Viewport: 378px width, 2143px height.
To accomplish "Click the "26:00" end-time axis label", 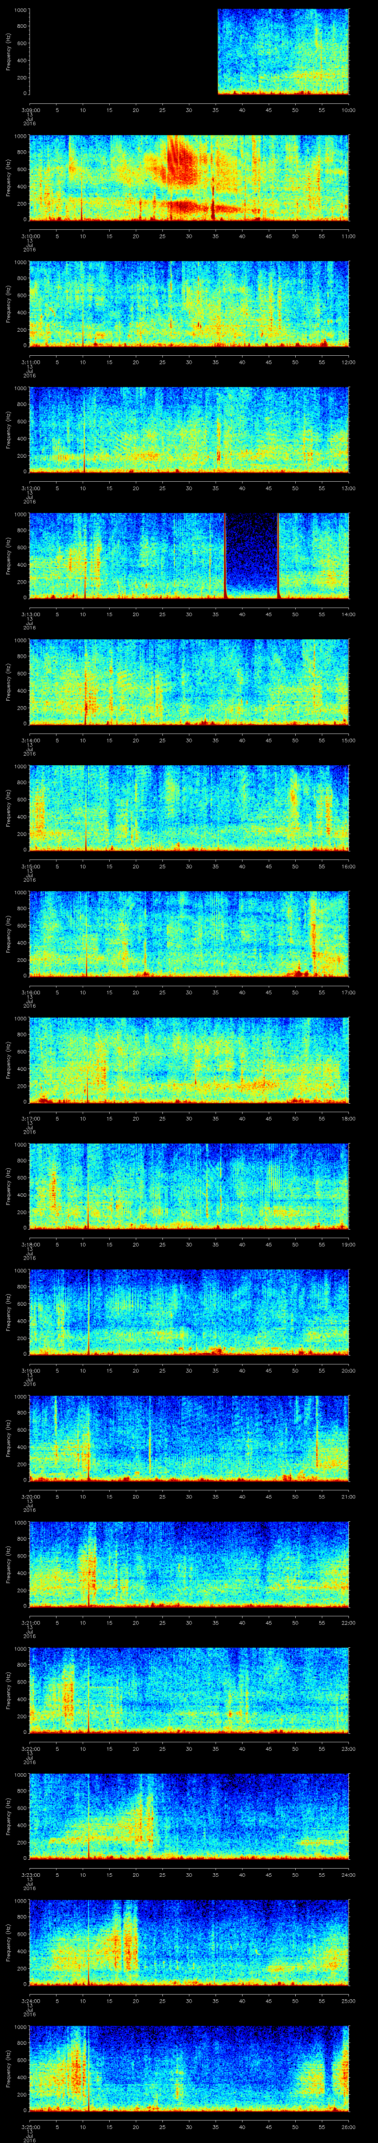I will click(x=349, y=2126).
